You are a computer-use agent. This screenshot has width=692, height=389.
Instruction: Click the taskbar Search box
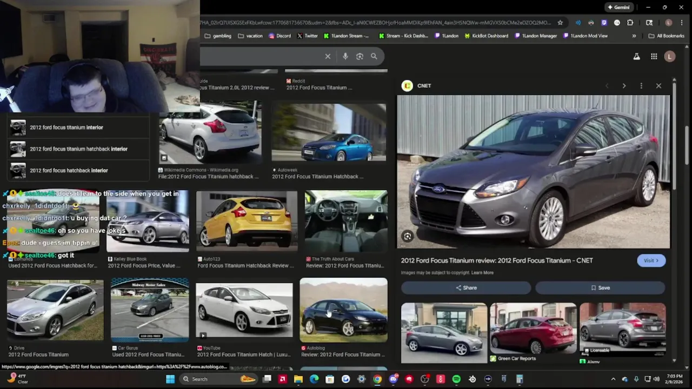[x=218, y=379]
